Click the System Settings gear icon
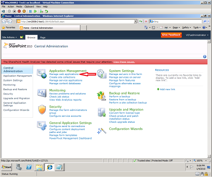212x177 pixels. (101, 74)
